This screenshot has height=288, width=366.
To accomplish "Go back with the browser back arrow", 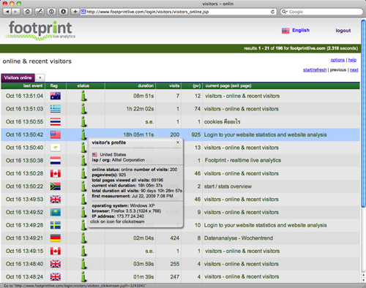I will (x=7, y=12).
